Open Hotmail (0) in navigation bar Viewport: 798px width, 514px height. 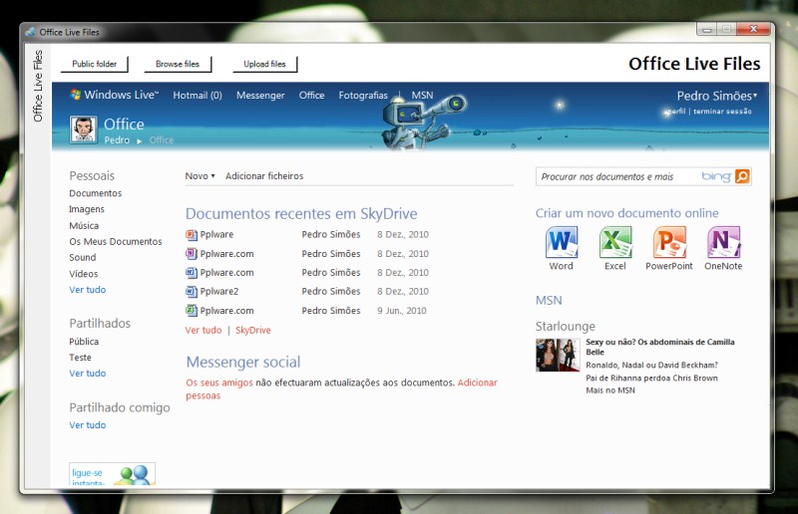tap(198, 95)
